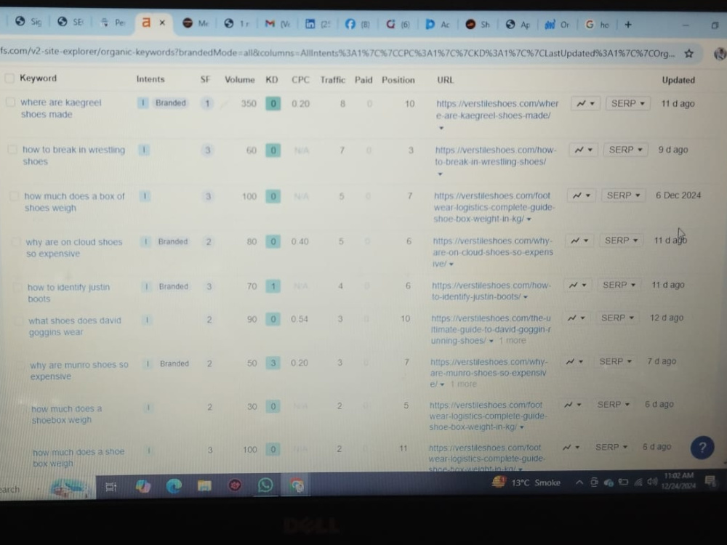Image resolution: width=727 pixels, height=545 pixels.
Task: Open SERP dropdown for kaegreel shoes row
Action: (x=628, y=103)
